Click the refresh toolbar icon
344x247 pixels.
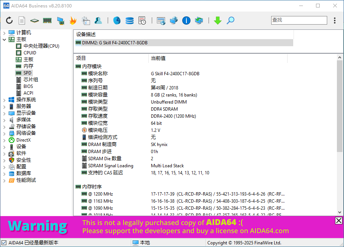[x=9, y=20]
